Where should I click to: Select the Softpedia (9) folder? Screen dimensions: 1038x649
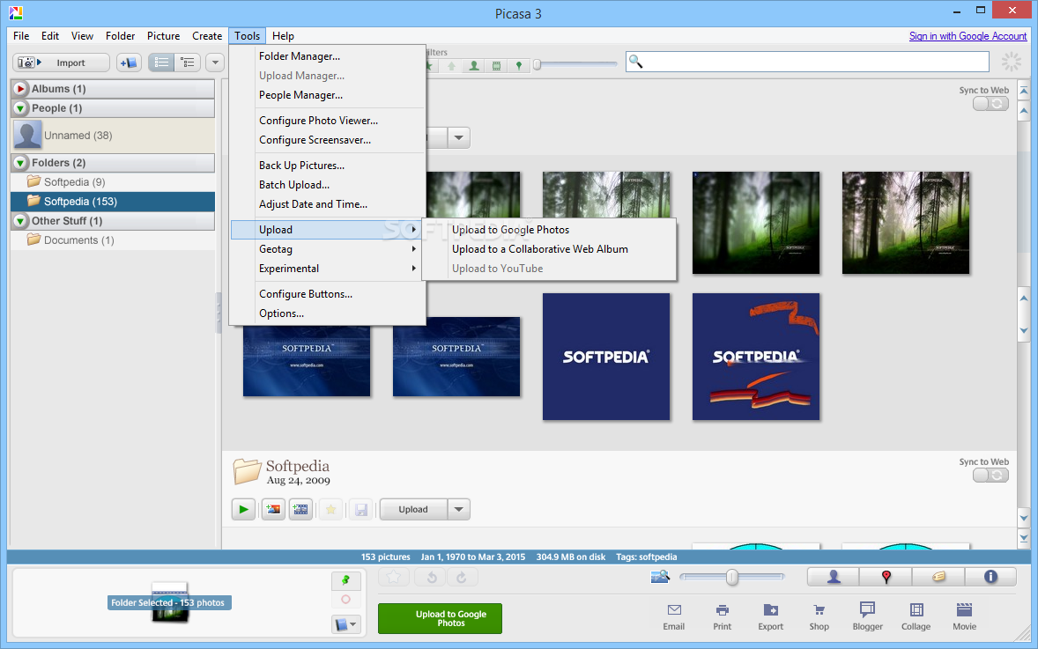click(113, 182)
